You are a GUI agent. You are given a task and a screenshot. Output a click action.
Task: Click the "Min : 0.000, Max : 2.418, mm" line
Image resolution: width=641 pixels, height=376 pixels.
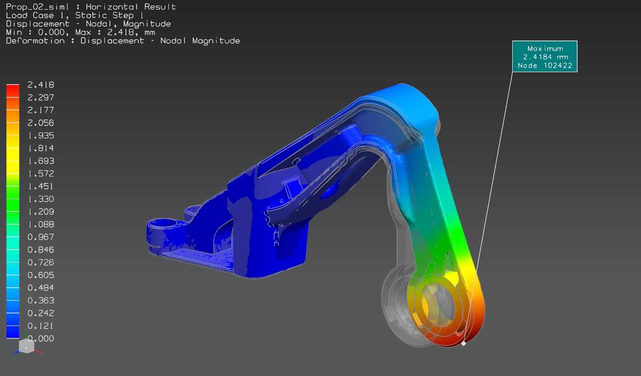point(80,32)
